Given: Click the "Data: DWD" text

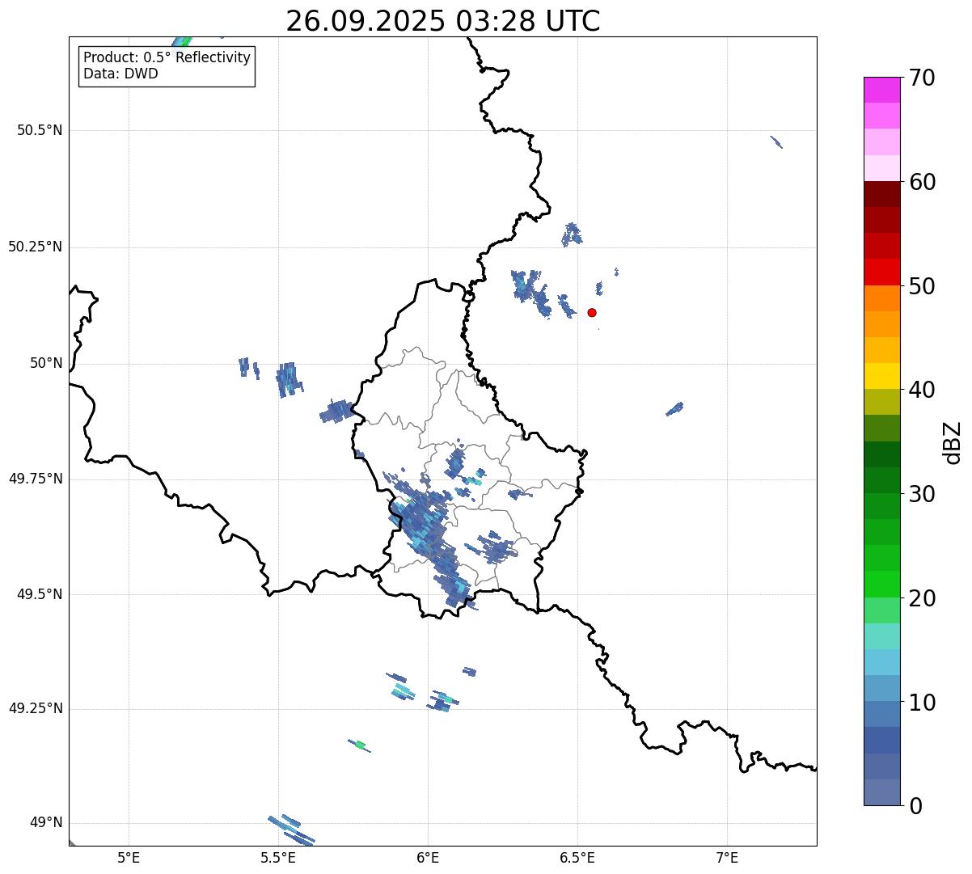Looking at the screenshot, I should [120, 74].
